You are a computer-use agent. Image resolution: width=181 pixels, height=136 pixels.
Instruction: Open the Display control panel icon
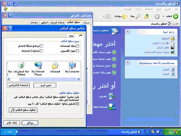[x=112, y=96]
